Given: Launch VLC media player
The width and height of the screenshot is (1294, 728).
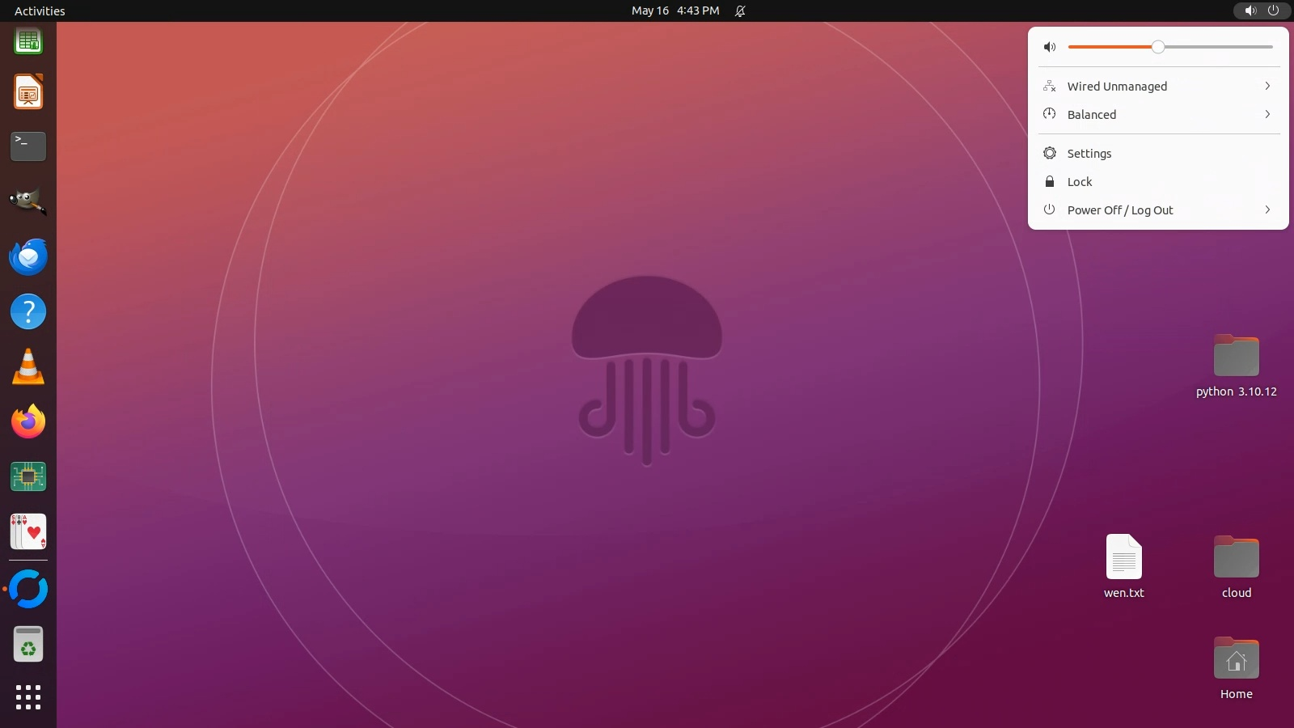Looking at the screenshot, I should coord(28,367).
